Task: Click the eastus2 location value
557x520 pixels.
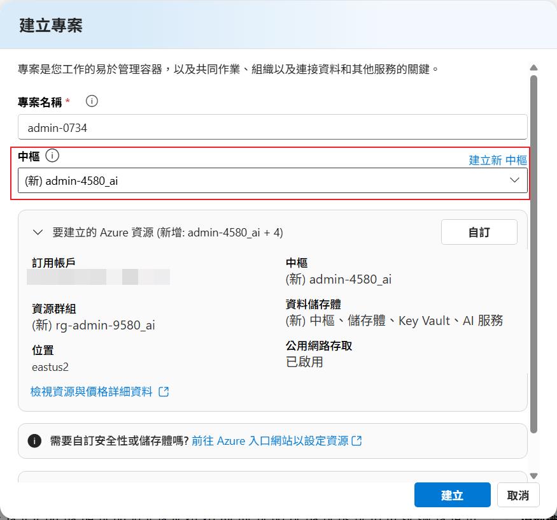Action: click(x=50, y=366)
